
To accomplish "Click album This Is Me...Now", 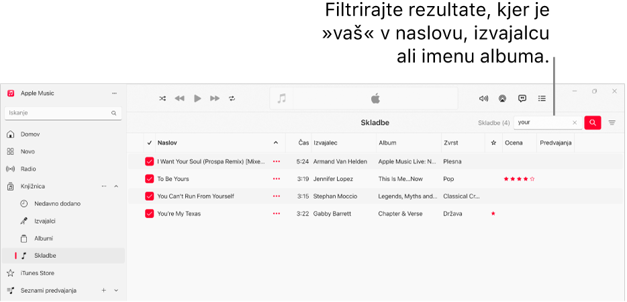I will click(400, 179).
